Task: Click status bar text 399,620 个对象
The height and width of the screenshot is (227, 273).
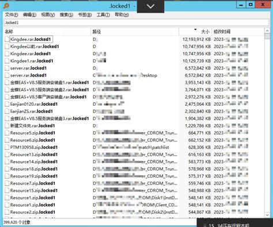Action: coord(17,222)
